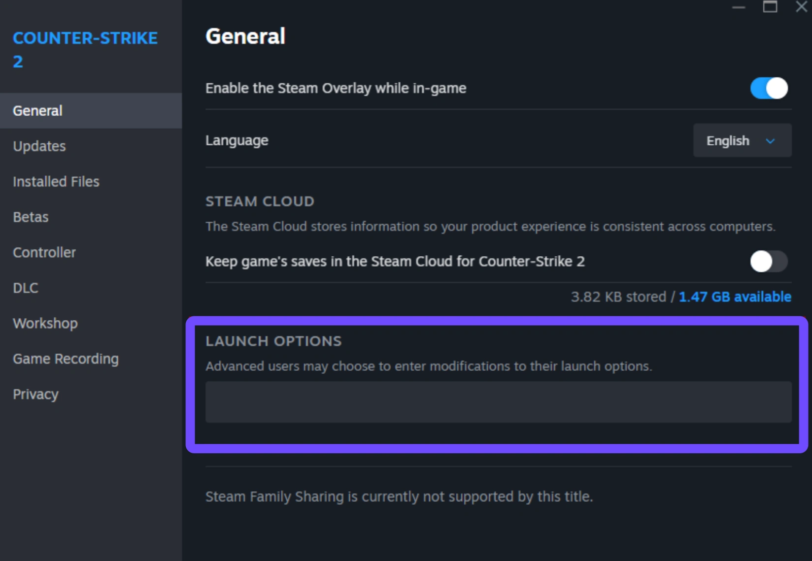The image size is (812, 561).
Task: Disable the Steam Overlay while in-game toggle
Action: [769, 88]
